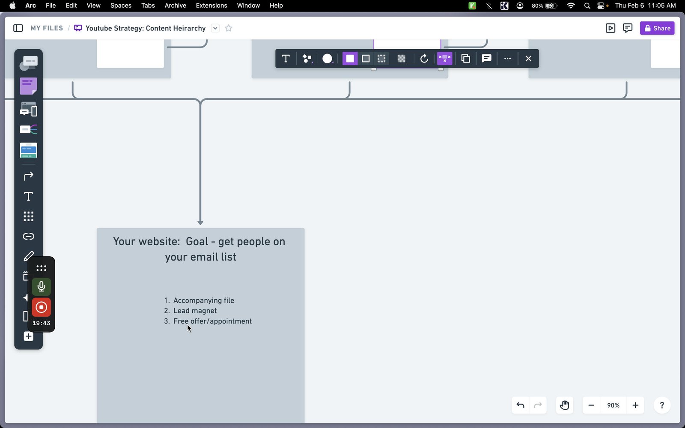This screenshot has height=428, width=685.
Task: Toggle the purple highlighted toolbar button
Action: point(445,59)
